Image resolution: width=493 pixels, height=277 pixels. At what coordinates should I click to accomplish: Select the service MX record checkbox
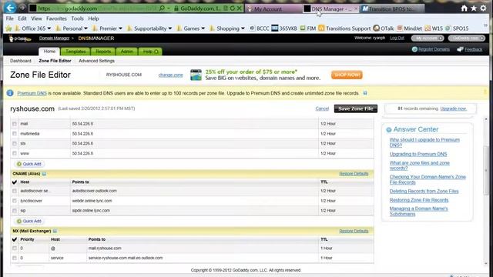[x=15, y=258]
